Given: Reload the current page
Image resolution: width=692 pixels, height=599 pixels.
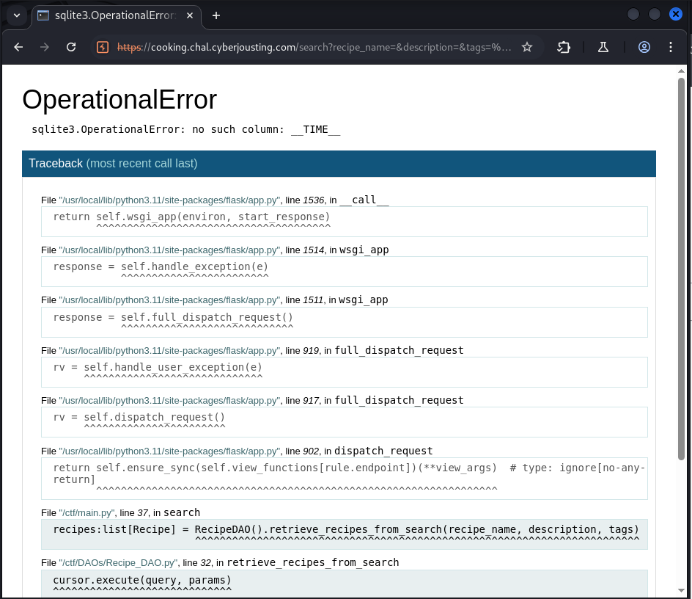Looking at the screenshot, I should click(71, 47).
